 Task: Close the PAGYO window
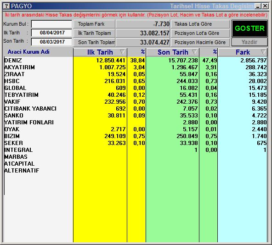(x=265, y=6)
